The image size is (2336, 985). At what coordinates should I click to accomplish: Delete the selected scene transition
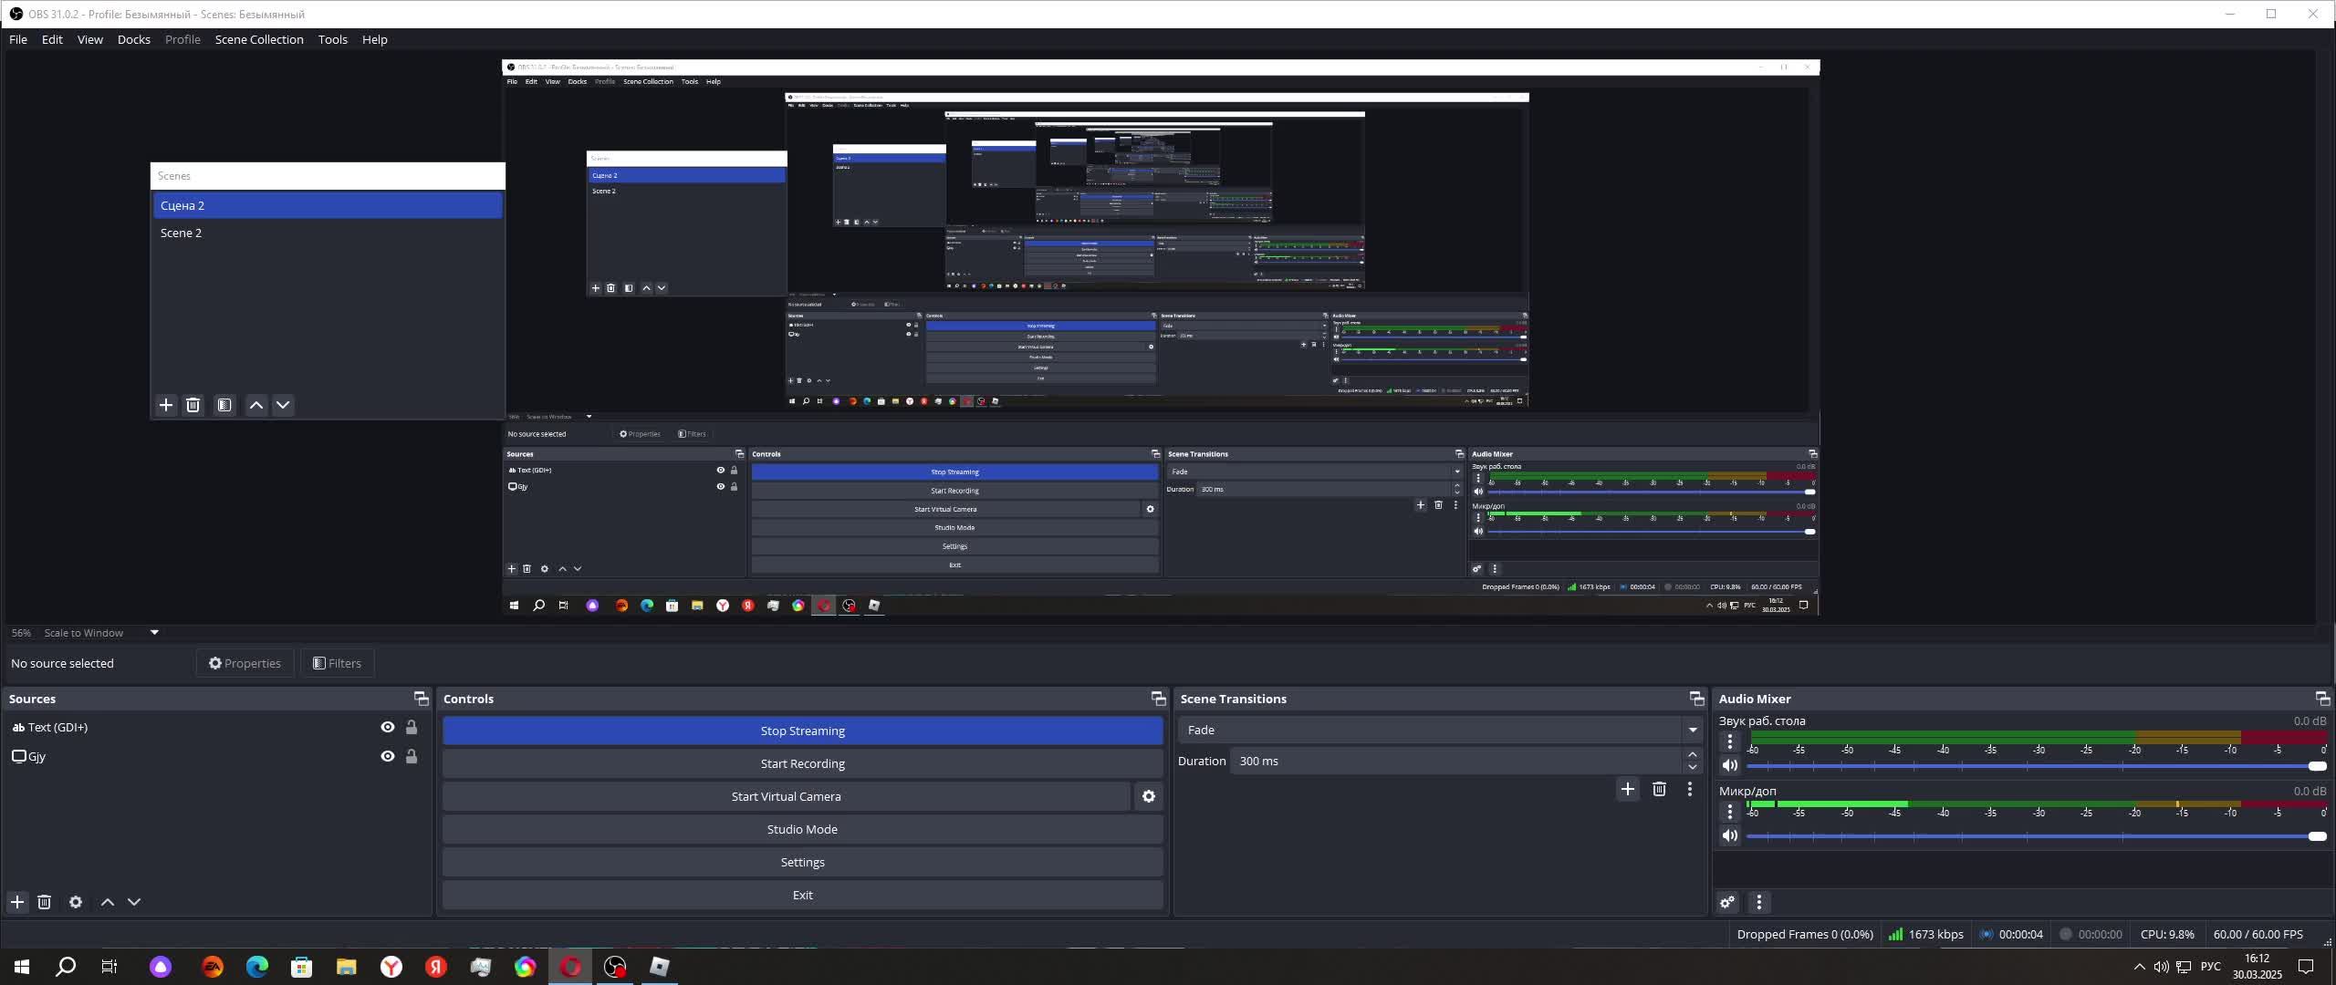(x=1659, y=789)
